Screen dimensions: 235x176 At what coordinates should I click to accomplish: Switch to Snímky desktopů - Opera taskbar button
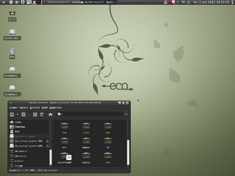pyautogui.click(x=62, y=2)
